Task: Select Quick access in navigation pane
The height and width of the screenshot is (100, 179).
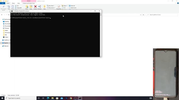Action: [6, 19]
